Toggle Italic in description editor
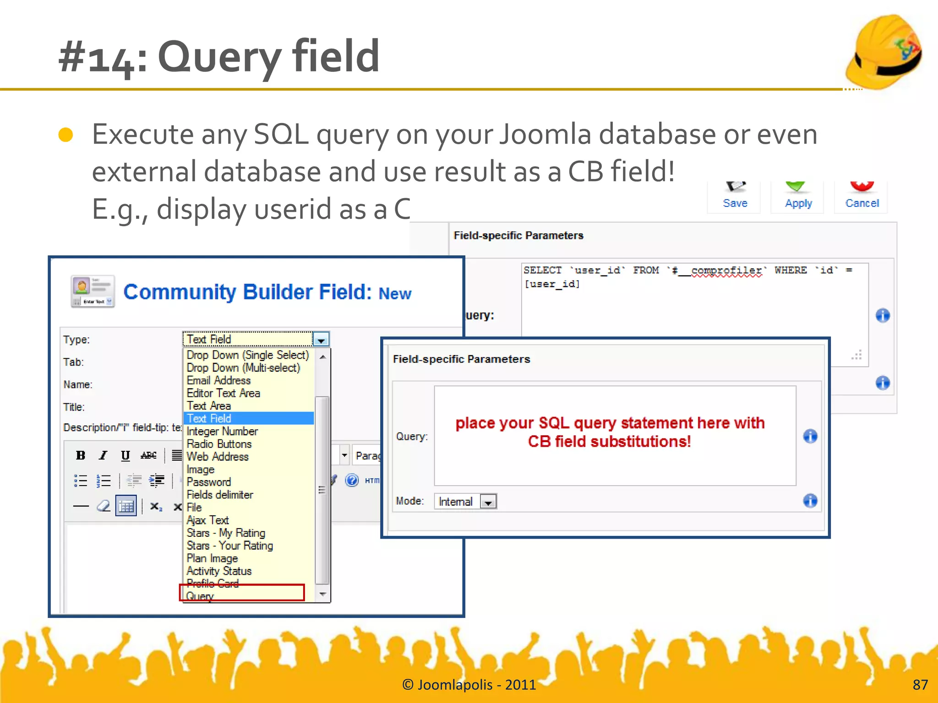The image size is (938, 703). (x=103, y=455)
